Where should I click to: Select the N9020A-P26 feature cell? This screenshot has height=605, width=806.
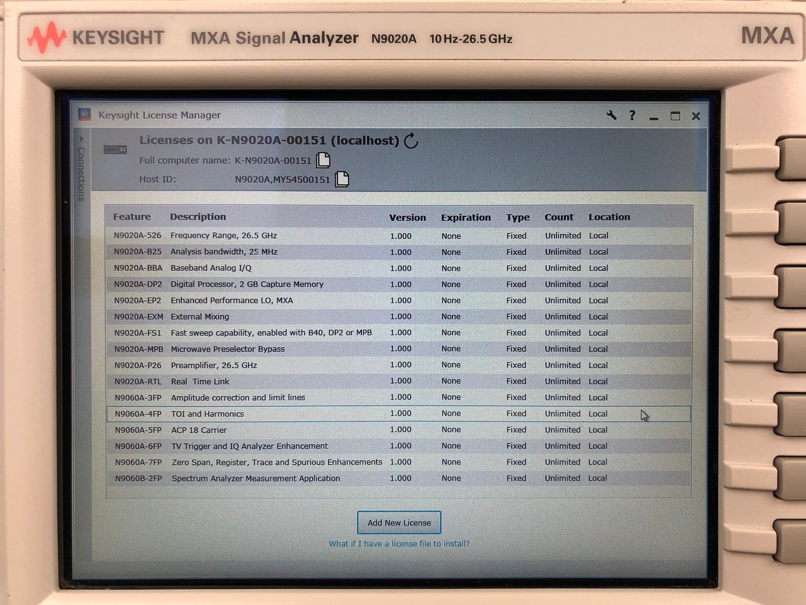point(138,366)
